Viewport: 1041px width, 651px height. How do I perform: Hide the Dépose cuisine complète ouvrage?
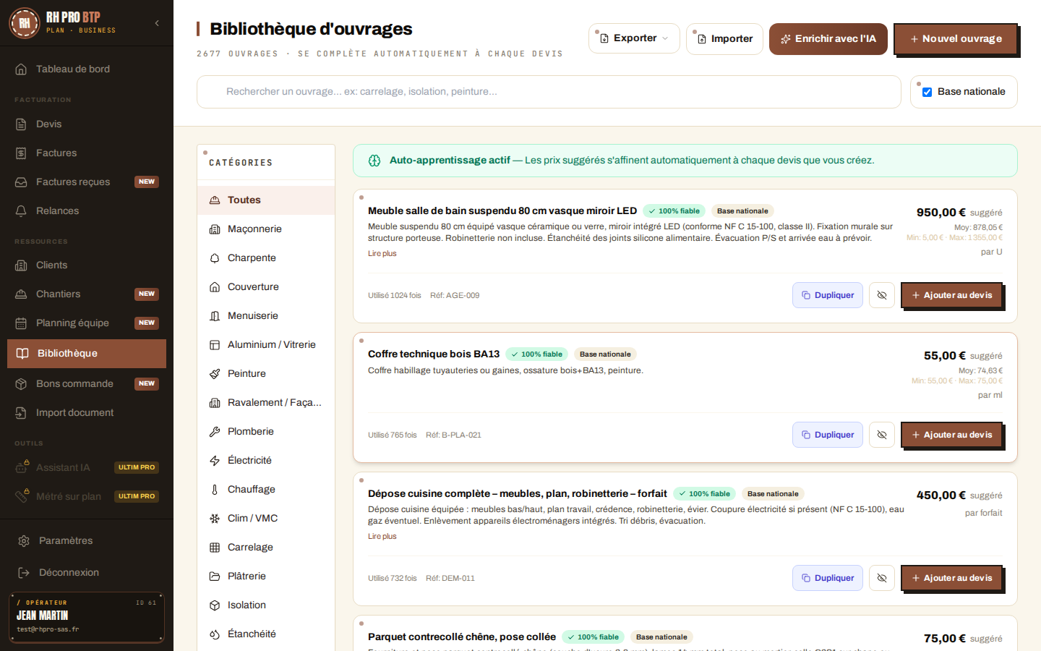tap(882, 578)
